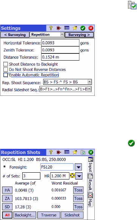Click the red star instrument icon in Settings
Screen dimensions: 137x220
tap(58, 28)
